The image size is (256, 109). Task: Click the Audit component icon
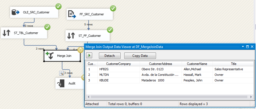[x=61, y=83]
